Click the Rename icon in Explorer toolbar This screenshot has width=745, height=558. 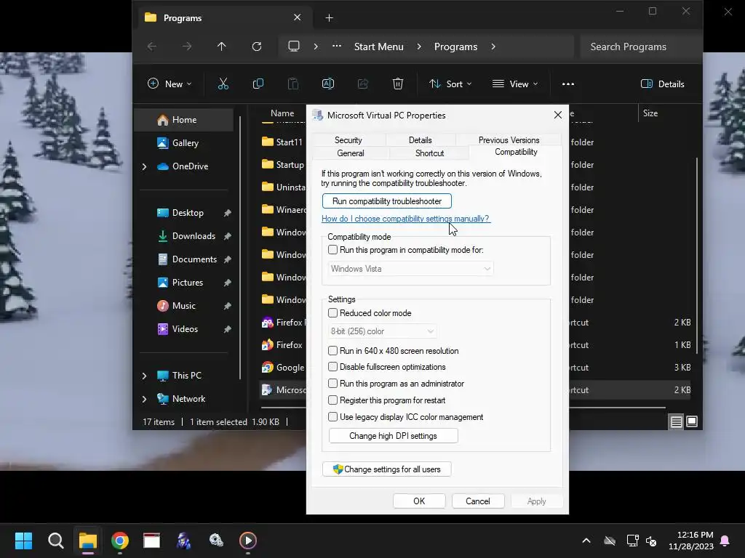coord(328,84)
